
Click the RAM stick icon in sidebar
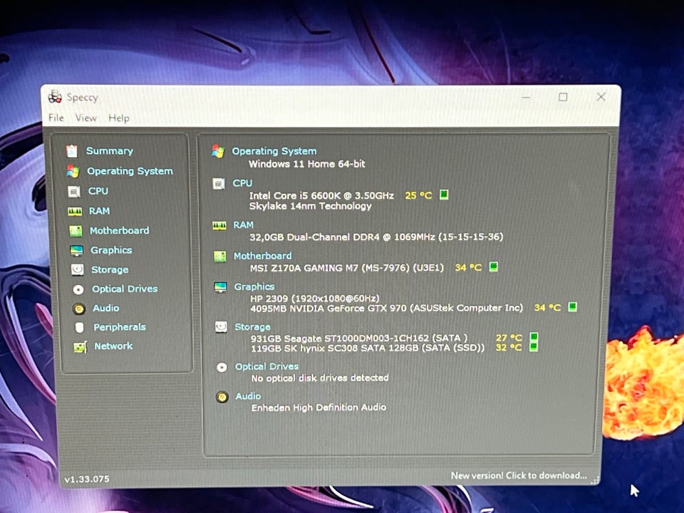75,212
